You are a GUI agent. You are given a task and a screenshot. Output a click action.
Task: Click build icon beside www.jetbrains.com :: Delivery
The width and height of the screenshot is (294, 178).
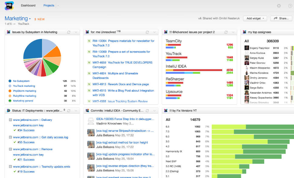coord(10,120)
